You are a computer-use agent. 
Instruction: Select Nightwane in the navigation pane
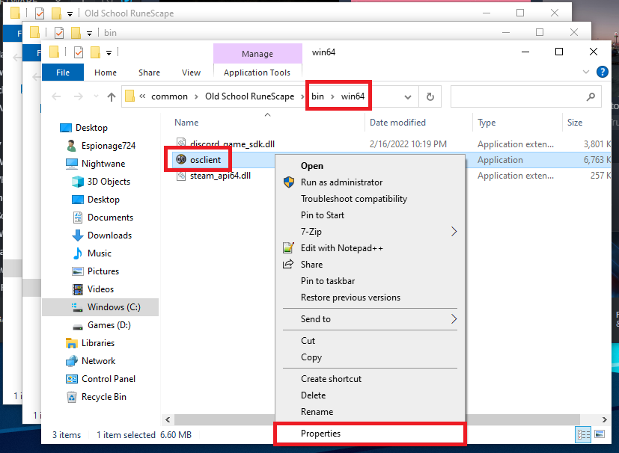(103, 164)
